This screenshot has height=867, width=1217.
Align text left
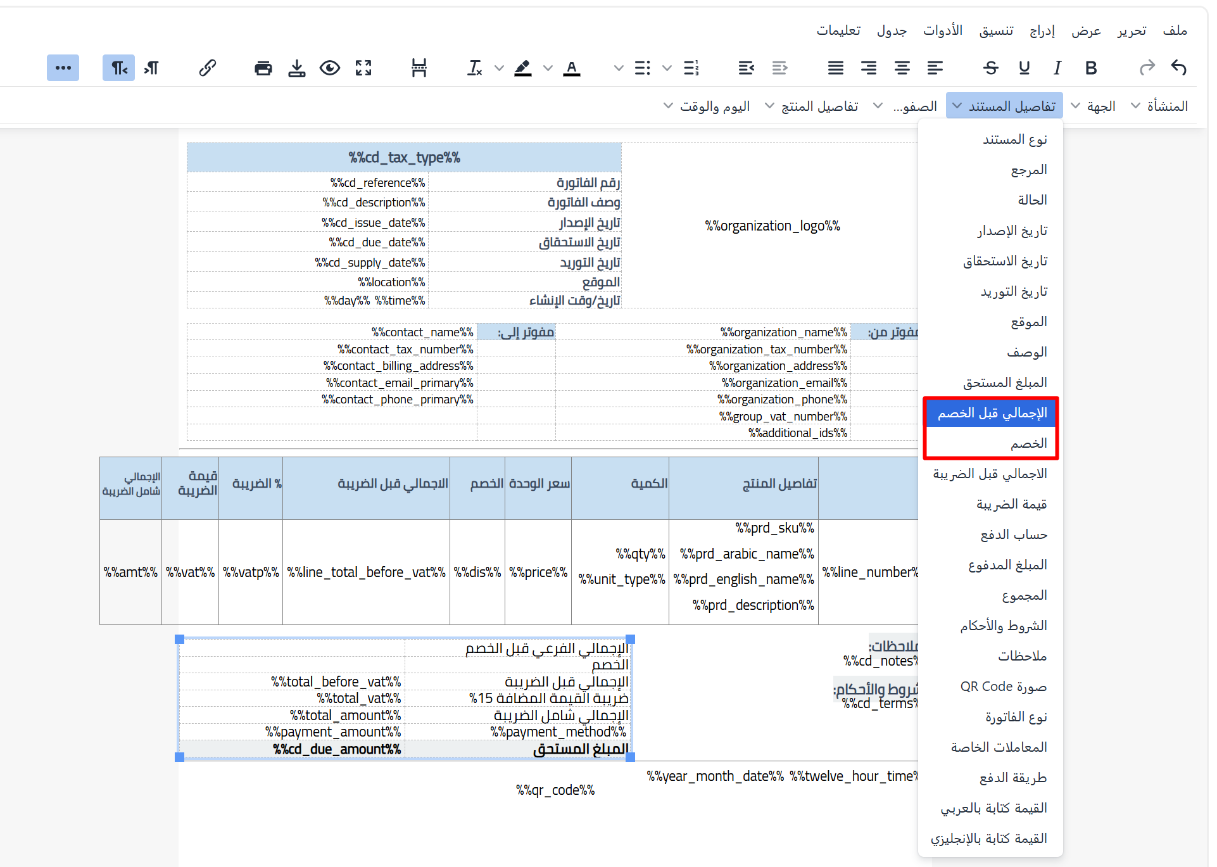[x=935, y=68]
